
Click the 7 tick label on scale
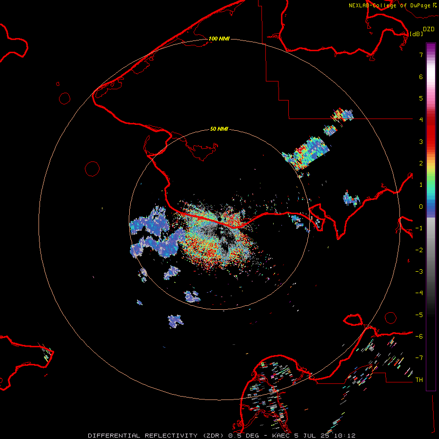tap(421, 55)
